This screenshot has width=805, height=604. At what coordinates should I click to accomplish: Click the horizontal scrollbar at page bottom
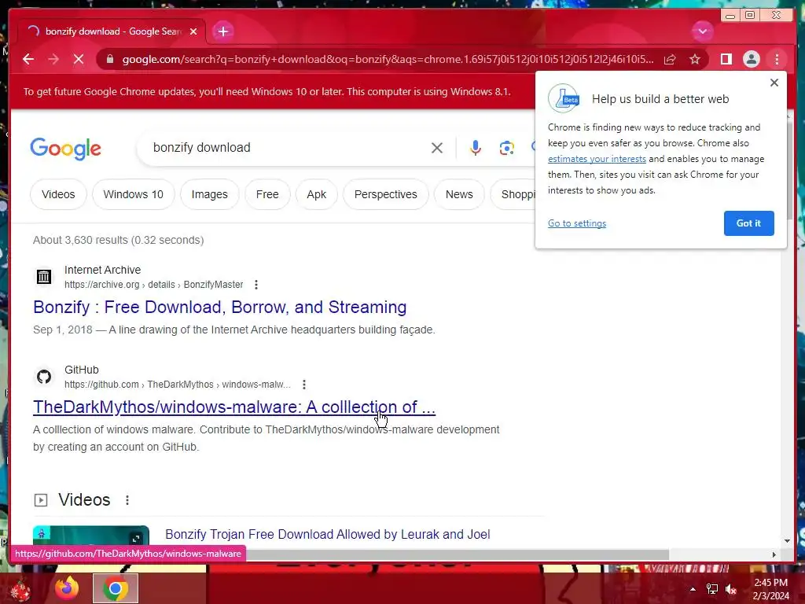(457, 554)
